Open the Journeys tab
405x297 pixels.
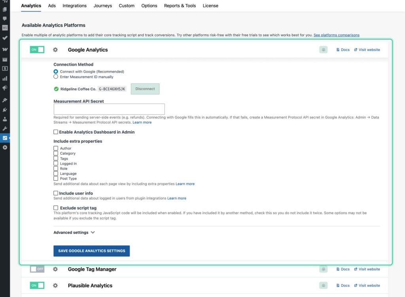click(102, 6)
